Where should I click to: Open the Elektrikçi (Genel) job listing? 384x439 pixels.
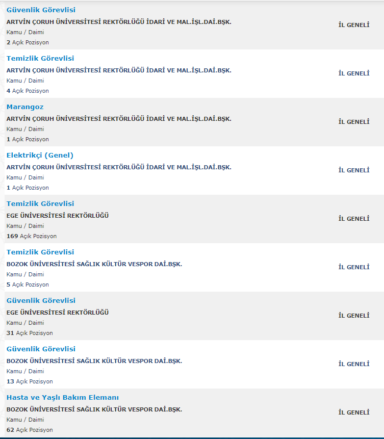coord(40,156)
